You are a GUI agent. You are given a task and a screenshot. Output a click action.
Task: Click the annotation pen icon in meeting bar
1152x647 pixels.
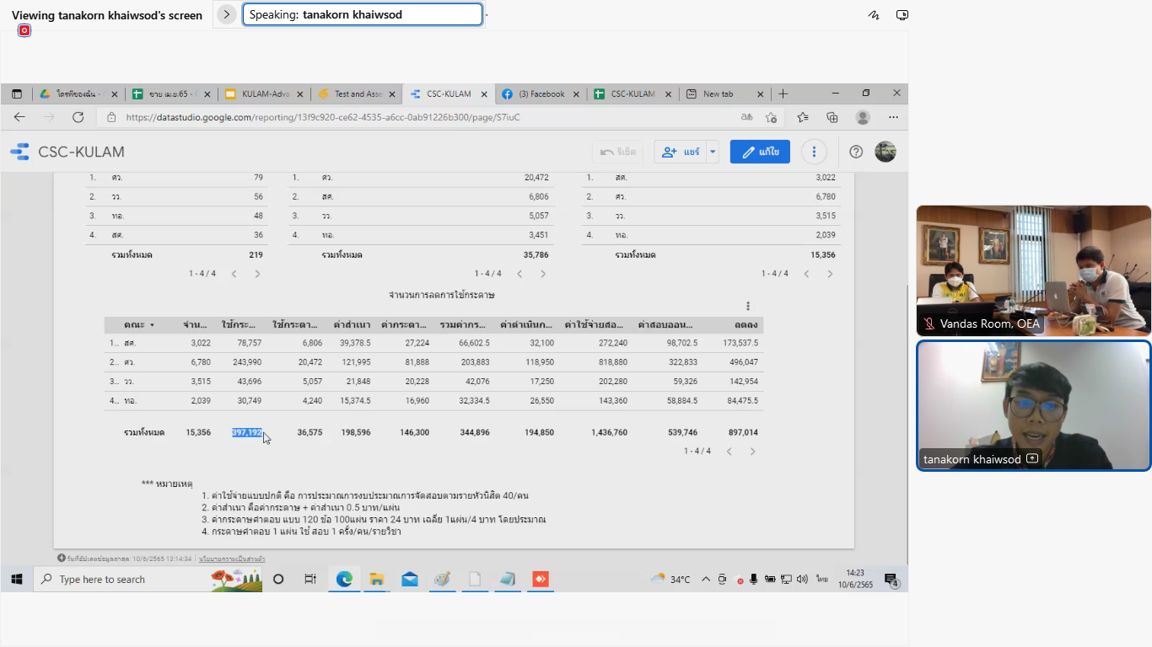[874, 15]
